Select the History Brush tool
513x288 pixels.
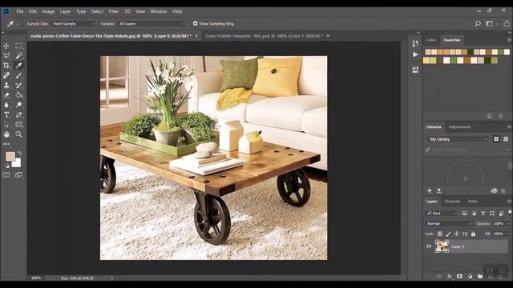19,86
